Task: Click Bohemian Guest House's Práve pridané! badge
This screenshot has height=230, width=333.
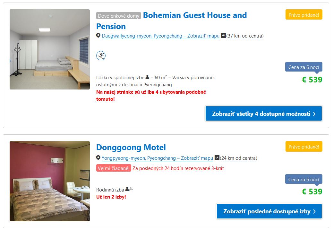Action: click(304, 14)
